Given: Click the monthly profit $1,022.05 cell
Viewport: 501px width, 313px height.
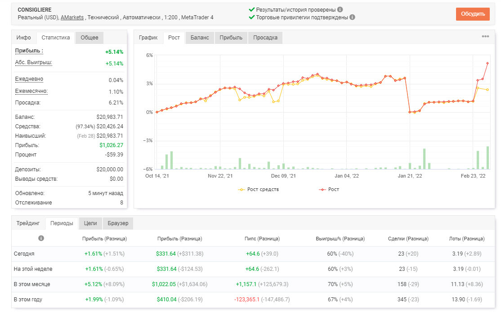Looking at the screenshot, I should click(179, 284).
